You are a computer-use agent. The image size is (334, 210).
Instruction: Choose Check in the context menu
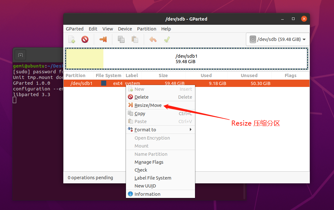click(160, 170)
